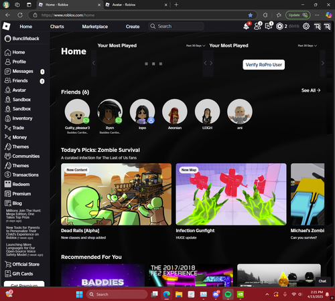Click the Roblox search field

tap(176, 26)
